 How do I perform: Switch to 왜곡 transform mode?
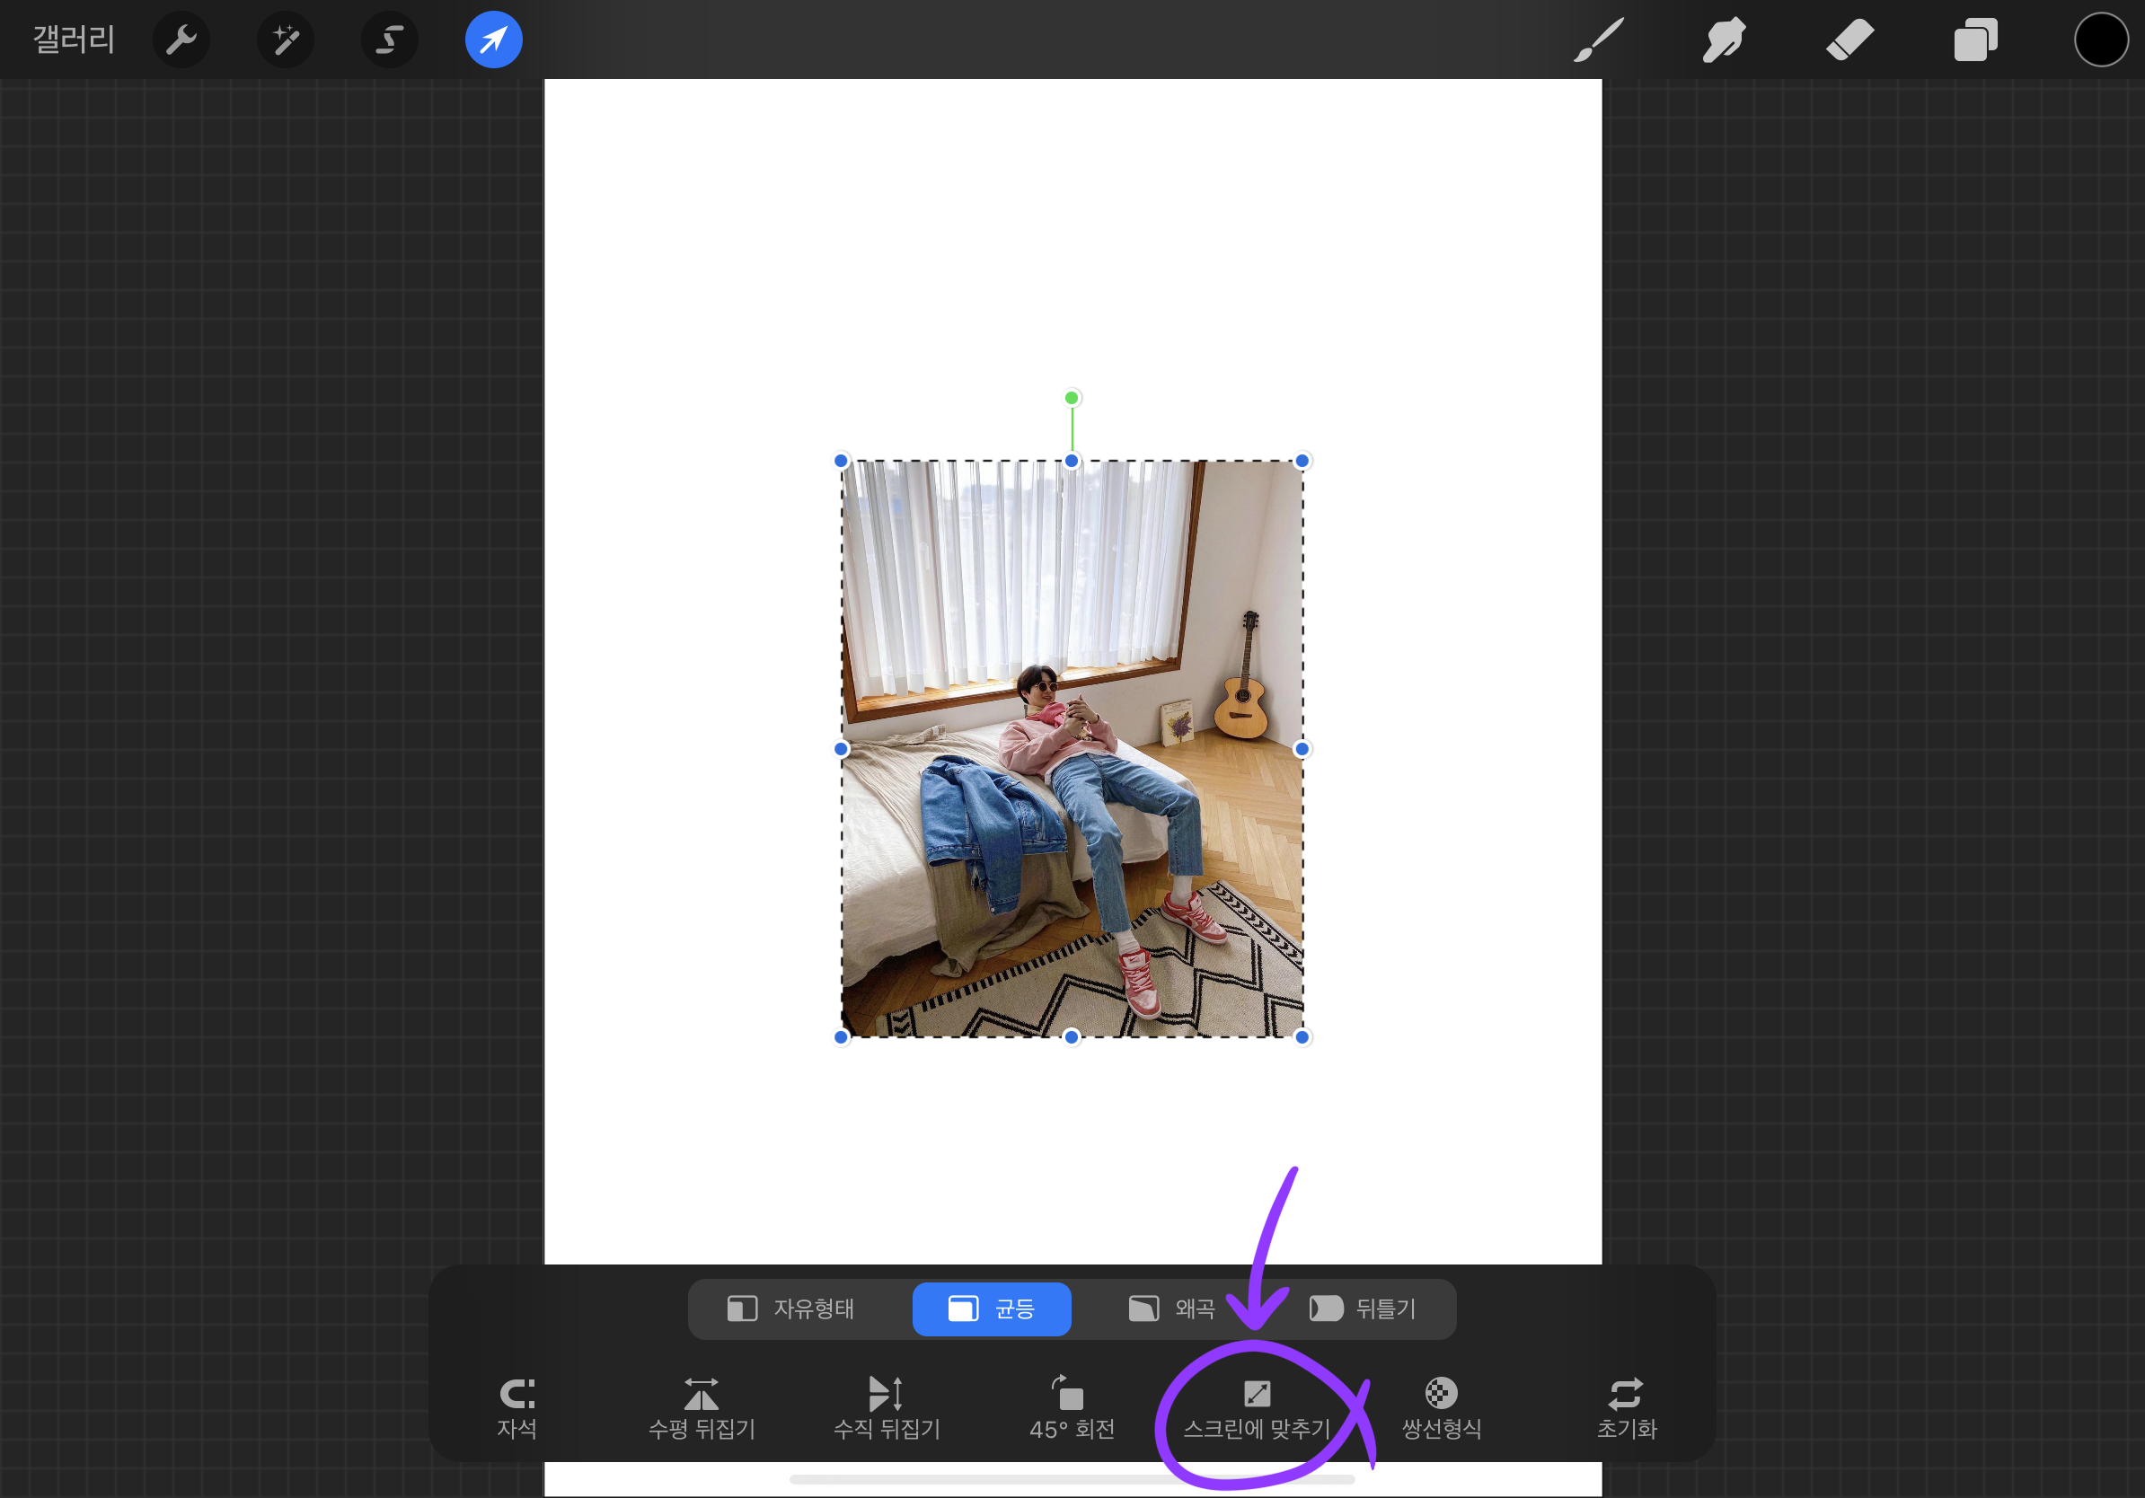[1171, 1309]
